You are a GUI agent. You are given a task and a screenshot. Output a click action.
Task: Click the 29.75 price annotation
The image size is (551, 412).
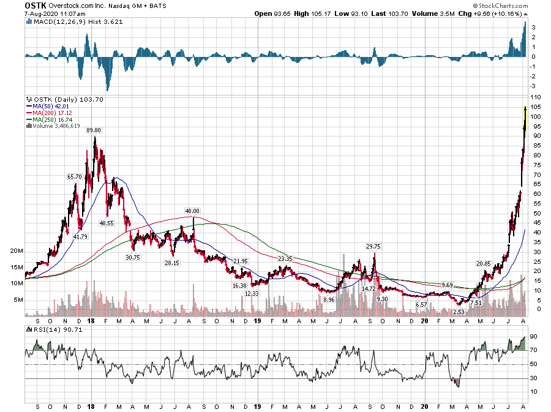coord(373,246)
